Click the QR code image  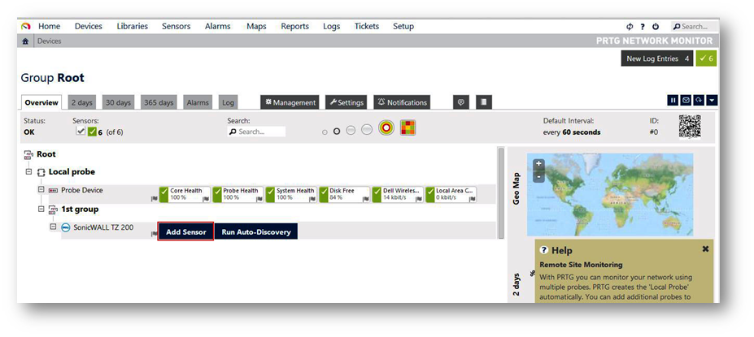(689, 127)
